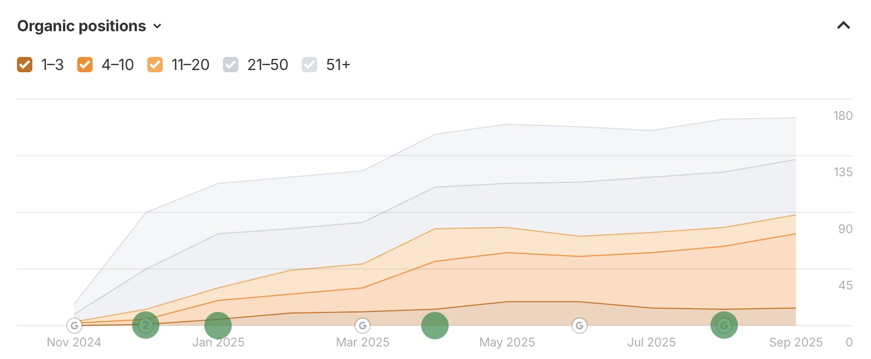This screenshot has width=871, height=359.
Task: Disable the 1–3 positions checkbox
Action: tap(25, 65)
